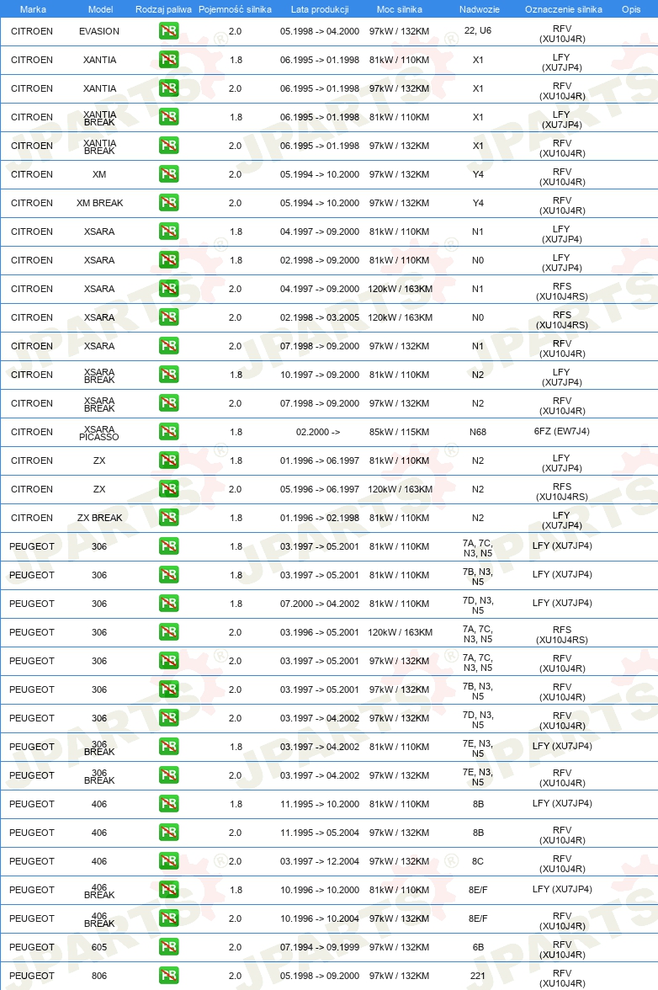Click the '221' body code cell
The height and width of the screenshot is (990, 658).
point(478,976)
